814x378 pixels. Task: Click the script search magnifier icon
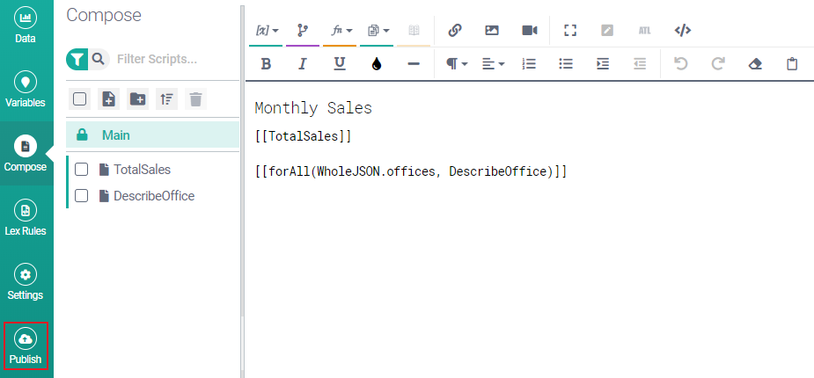(98, 59)
